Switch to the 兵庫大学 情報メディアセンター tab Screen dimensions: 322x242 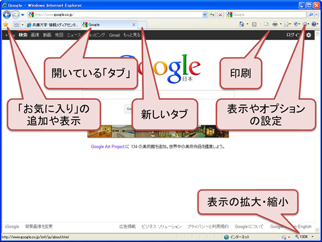pos(53,25)
